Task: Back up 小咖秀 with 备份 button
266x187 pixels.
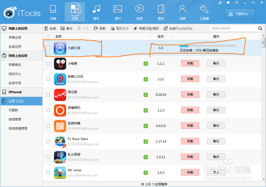Action: coord(216,63)
